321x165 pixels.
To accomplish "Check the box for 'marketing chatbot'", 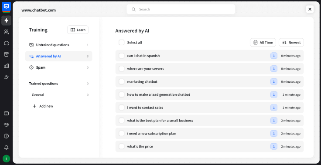I will pos(122,81).
